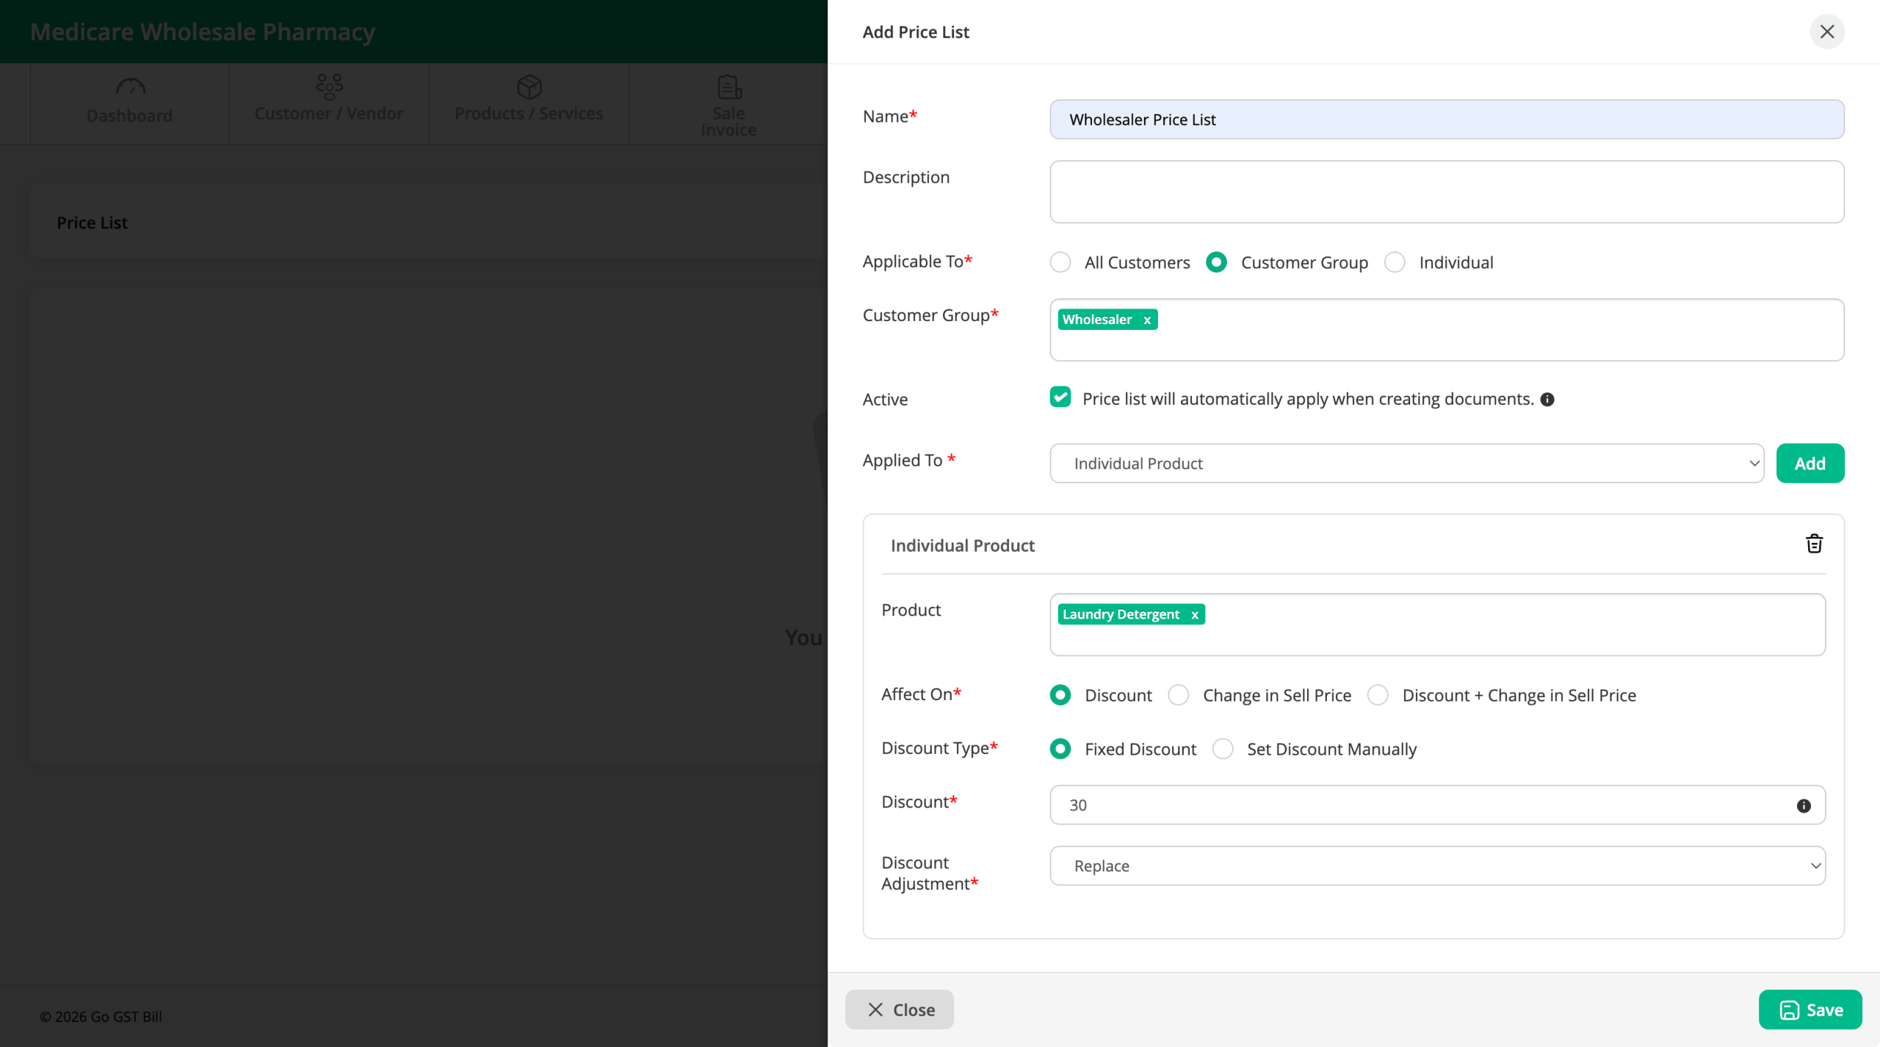Click the info icon beside Active description

[x=1547, y=400]
